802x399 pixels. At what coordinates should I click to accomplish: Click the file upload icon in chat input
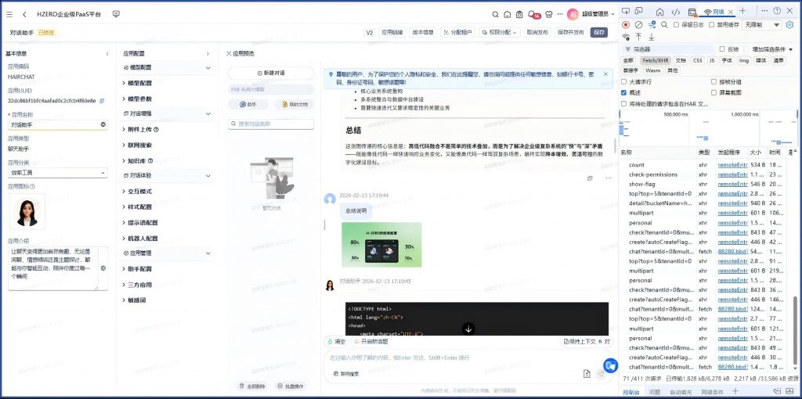click(x=587, y=374)
